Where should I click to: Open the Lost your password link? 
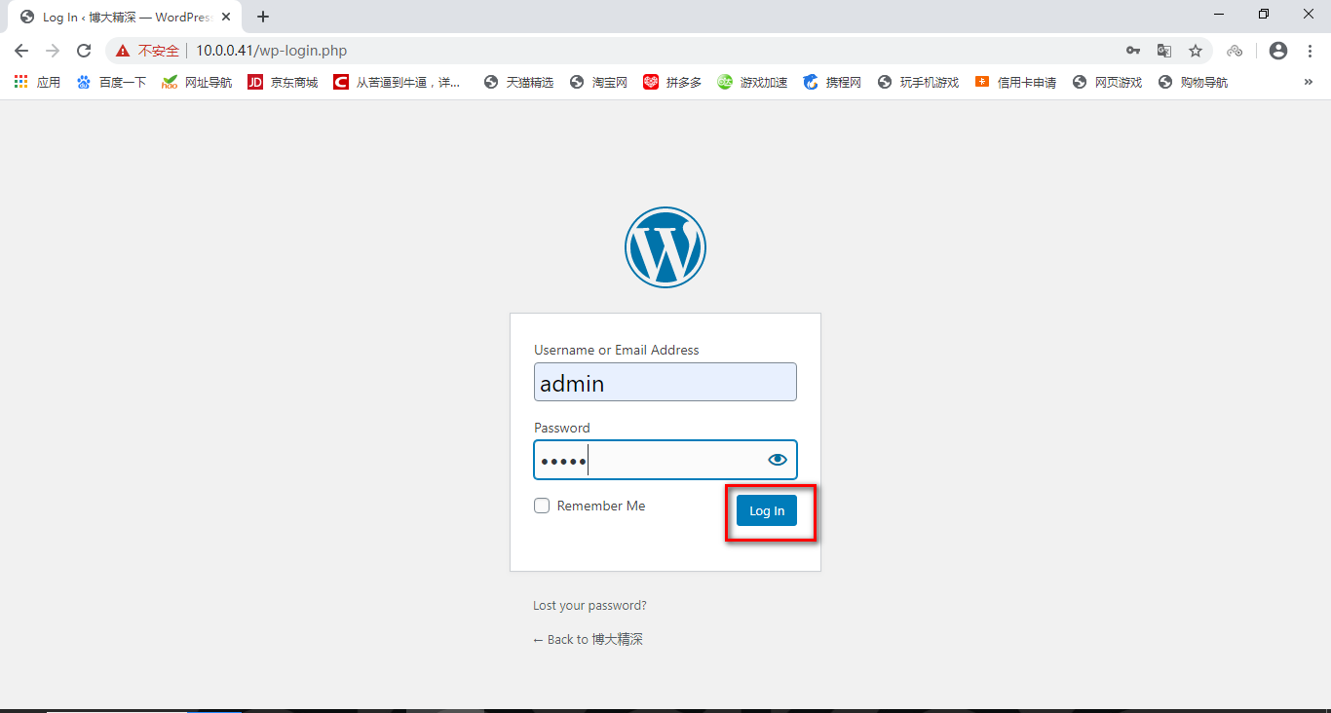pos(589,605)
